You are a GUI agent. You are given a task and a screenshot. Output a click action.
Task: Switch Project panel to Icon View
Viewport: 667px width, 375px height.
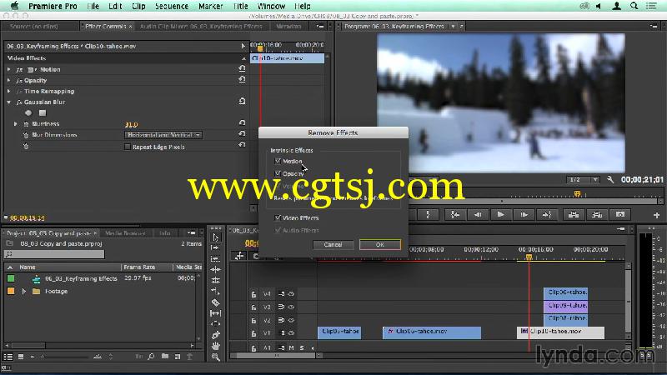(x=20, y=357)
